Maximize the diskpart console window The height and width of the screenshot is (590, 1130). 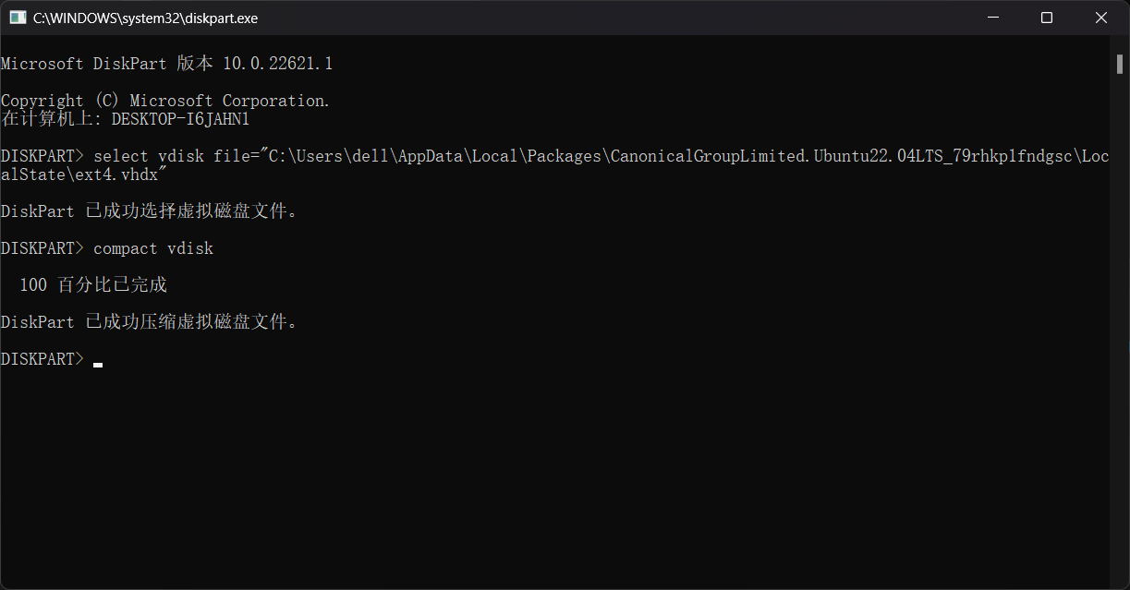point(1046,18)
